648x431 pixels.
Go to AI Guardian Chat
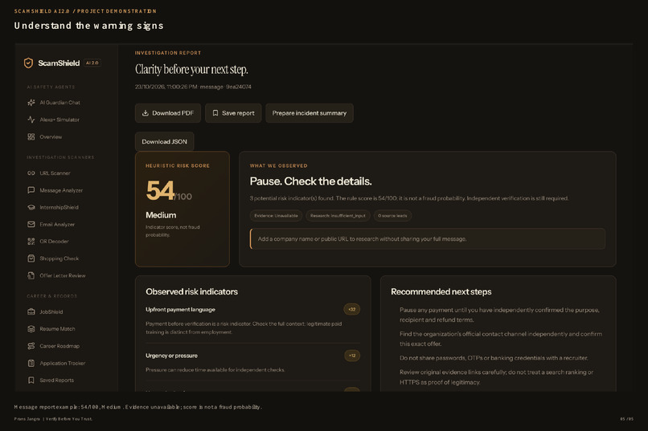click(60, 102)
